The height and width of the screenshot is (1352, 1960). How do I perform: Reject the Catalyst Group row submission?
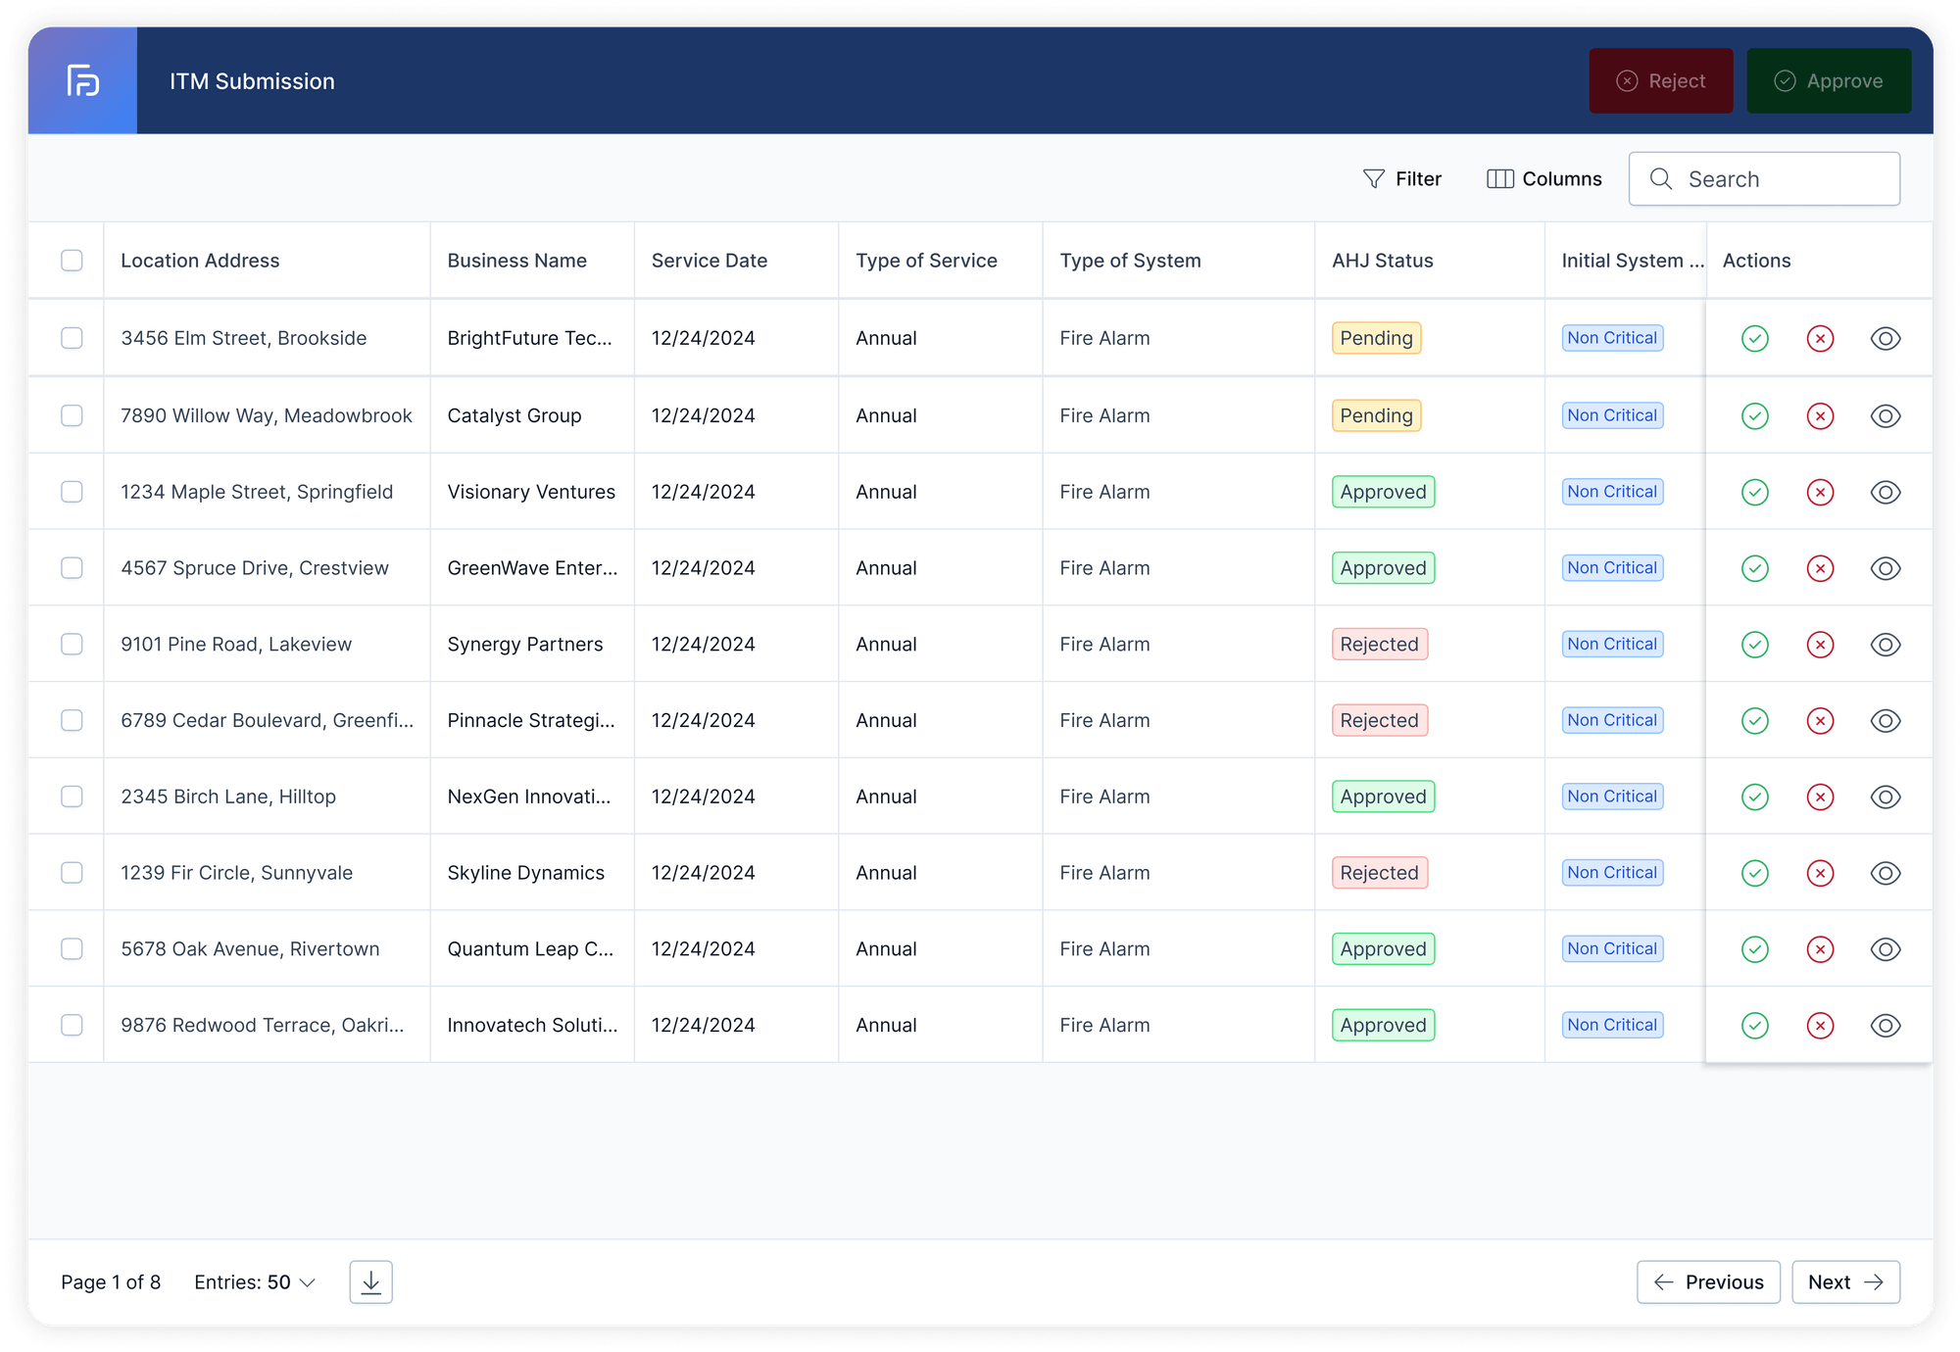coord(1820,415)
